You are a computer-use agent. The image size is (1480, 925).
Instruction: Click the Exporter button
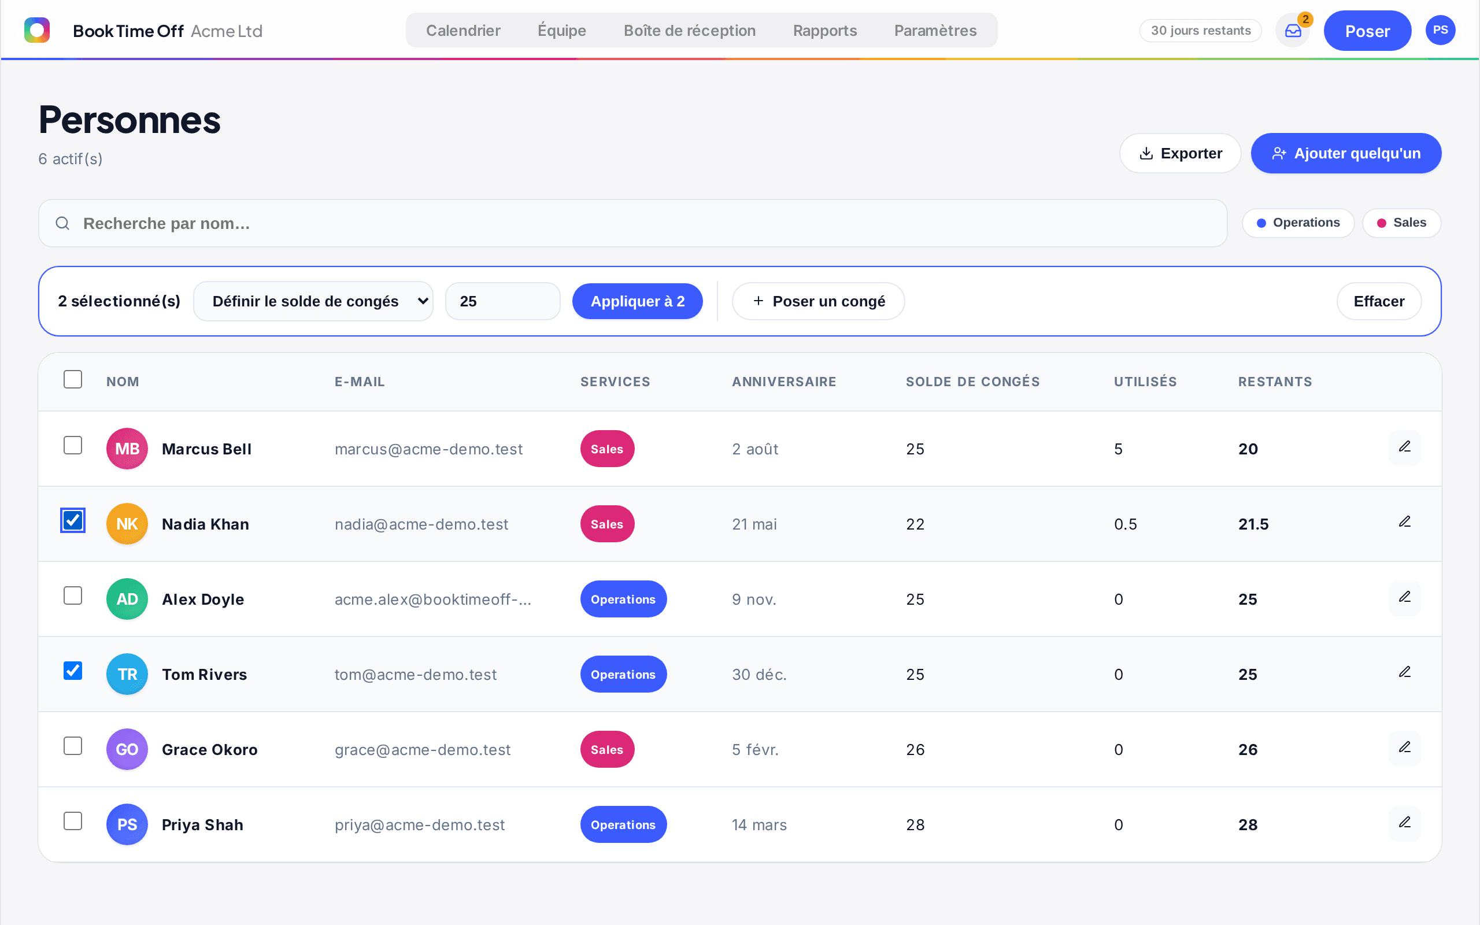pyautogui.click(x=1181, y=153)
